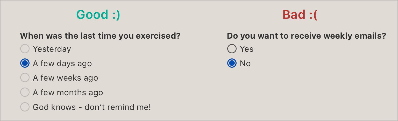Image resolution: width=398 pixels, height=121 pixels.
Task: Select the Yes radio button for weekly emails
Action: pos(232,49)
